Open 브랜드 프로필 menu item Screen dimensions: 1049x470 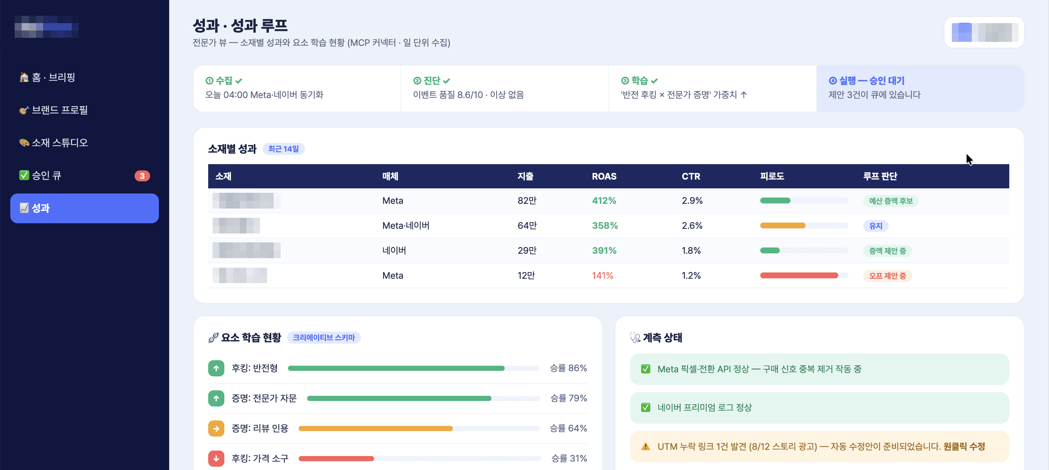click(x=84, y=110)
